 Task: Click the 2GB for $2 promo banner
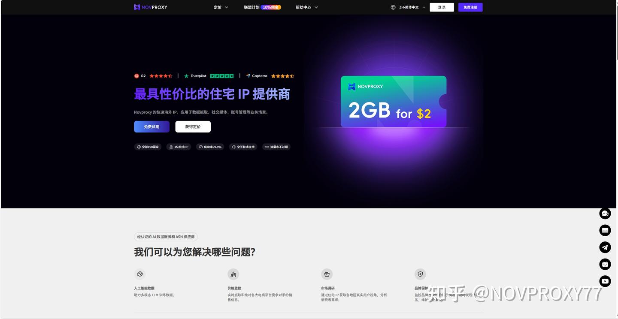(393, 102)
